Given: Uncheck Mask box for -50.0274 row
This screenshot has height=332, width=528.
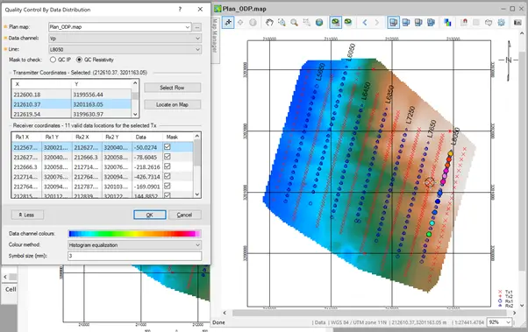Looking at the screenshot, I should (167, 147).
